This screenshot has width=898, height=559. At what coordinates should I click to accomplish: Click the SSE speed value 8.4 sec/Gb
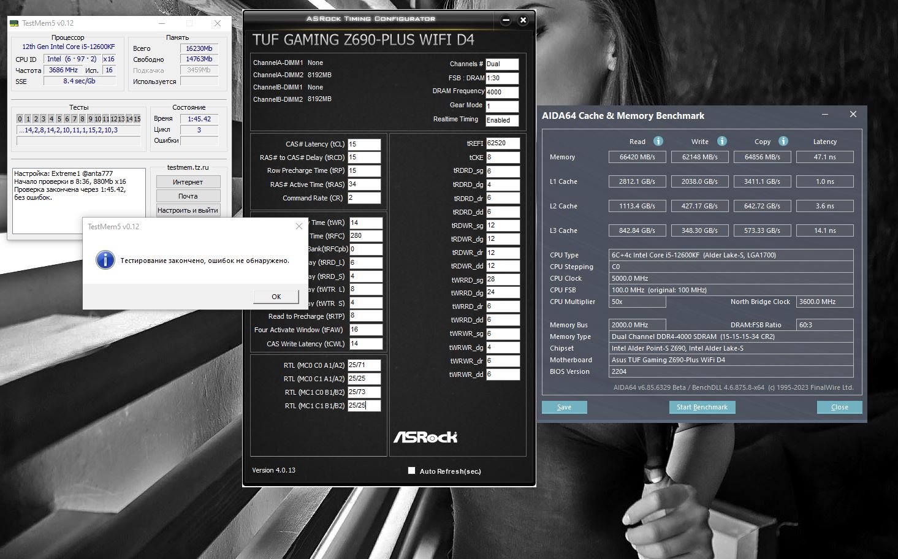point(80,81)
